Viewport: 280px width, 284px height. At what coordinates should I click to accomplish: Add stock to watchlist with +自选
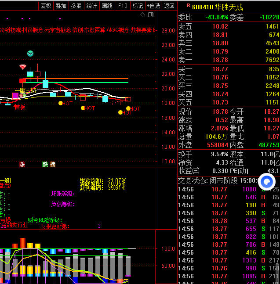click(153, 6)
